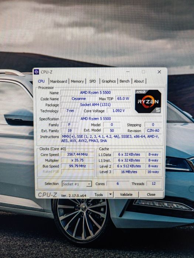Click the Core Voltage value 1.092 V
The width and height of the screenshot is (194, 258).
[x=119, y=111]
